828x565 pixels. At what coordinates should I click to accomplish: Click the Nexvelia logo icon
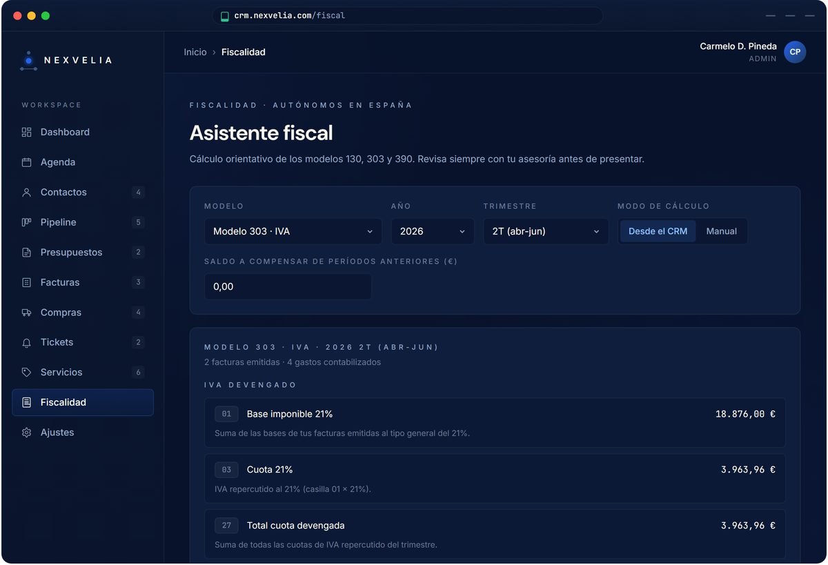pyautogui.click(x=28, y=61)
